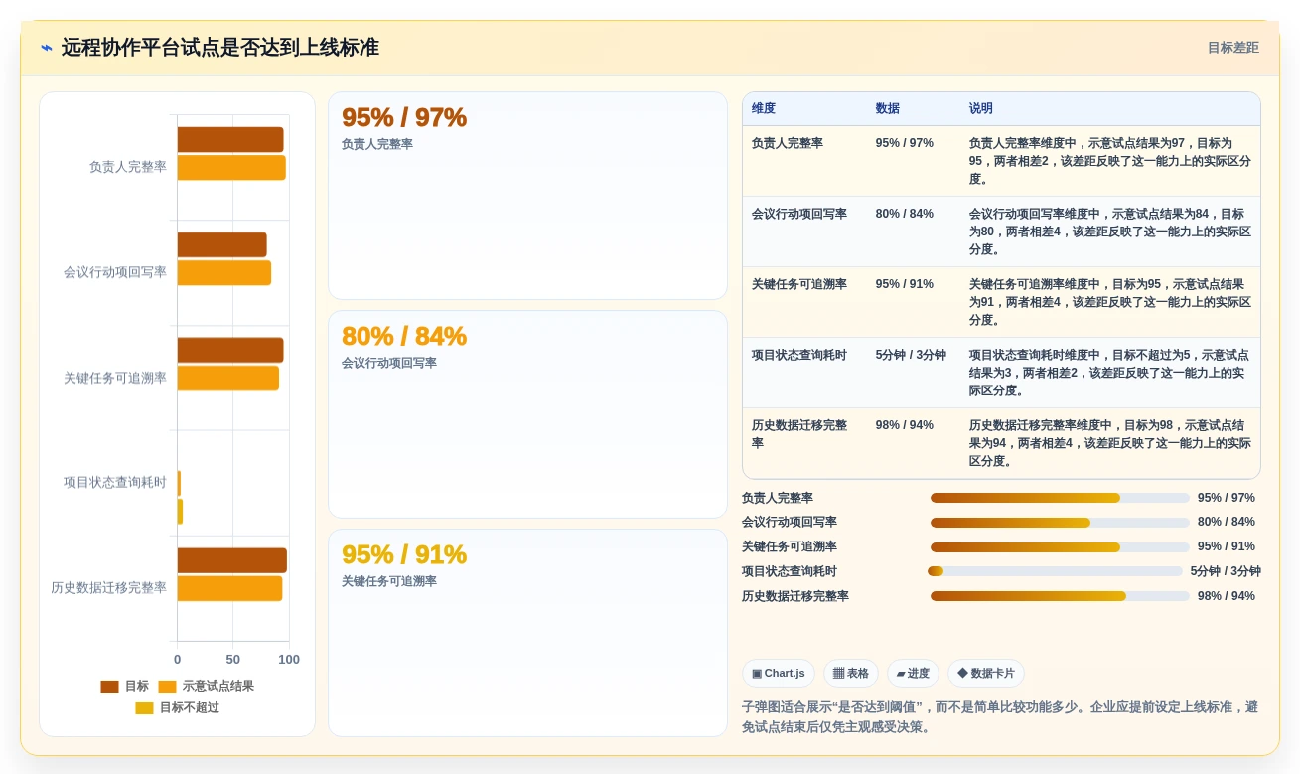
Task: Click the 会议行动项回写率 progress bar
Action: [1060, 522]
